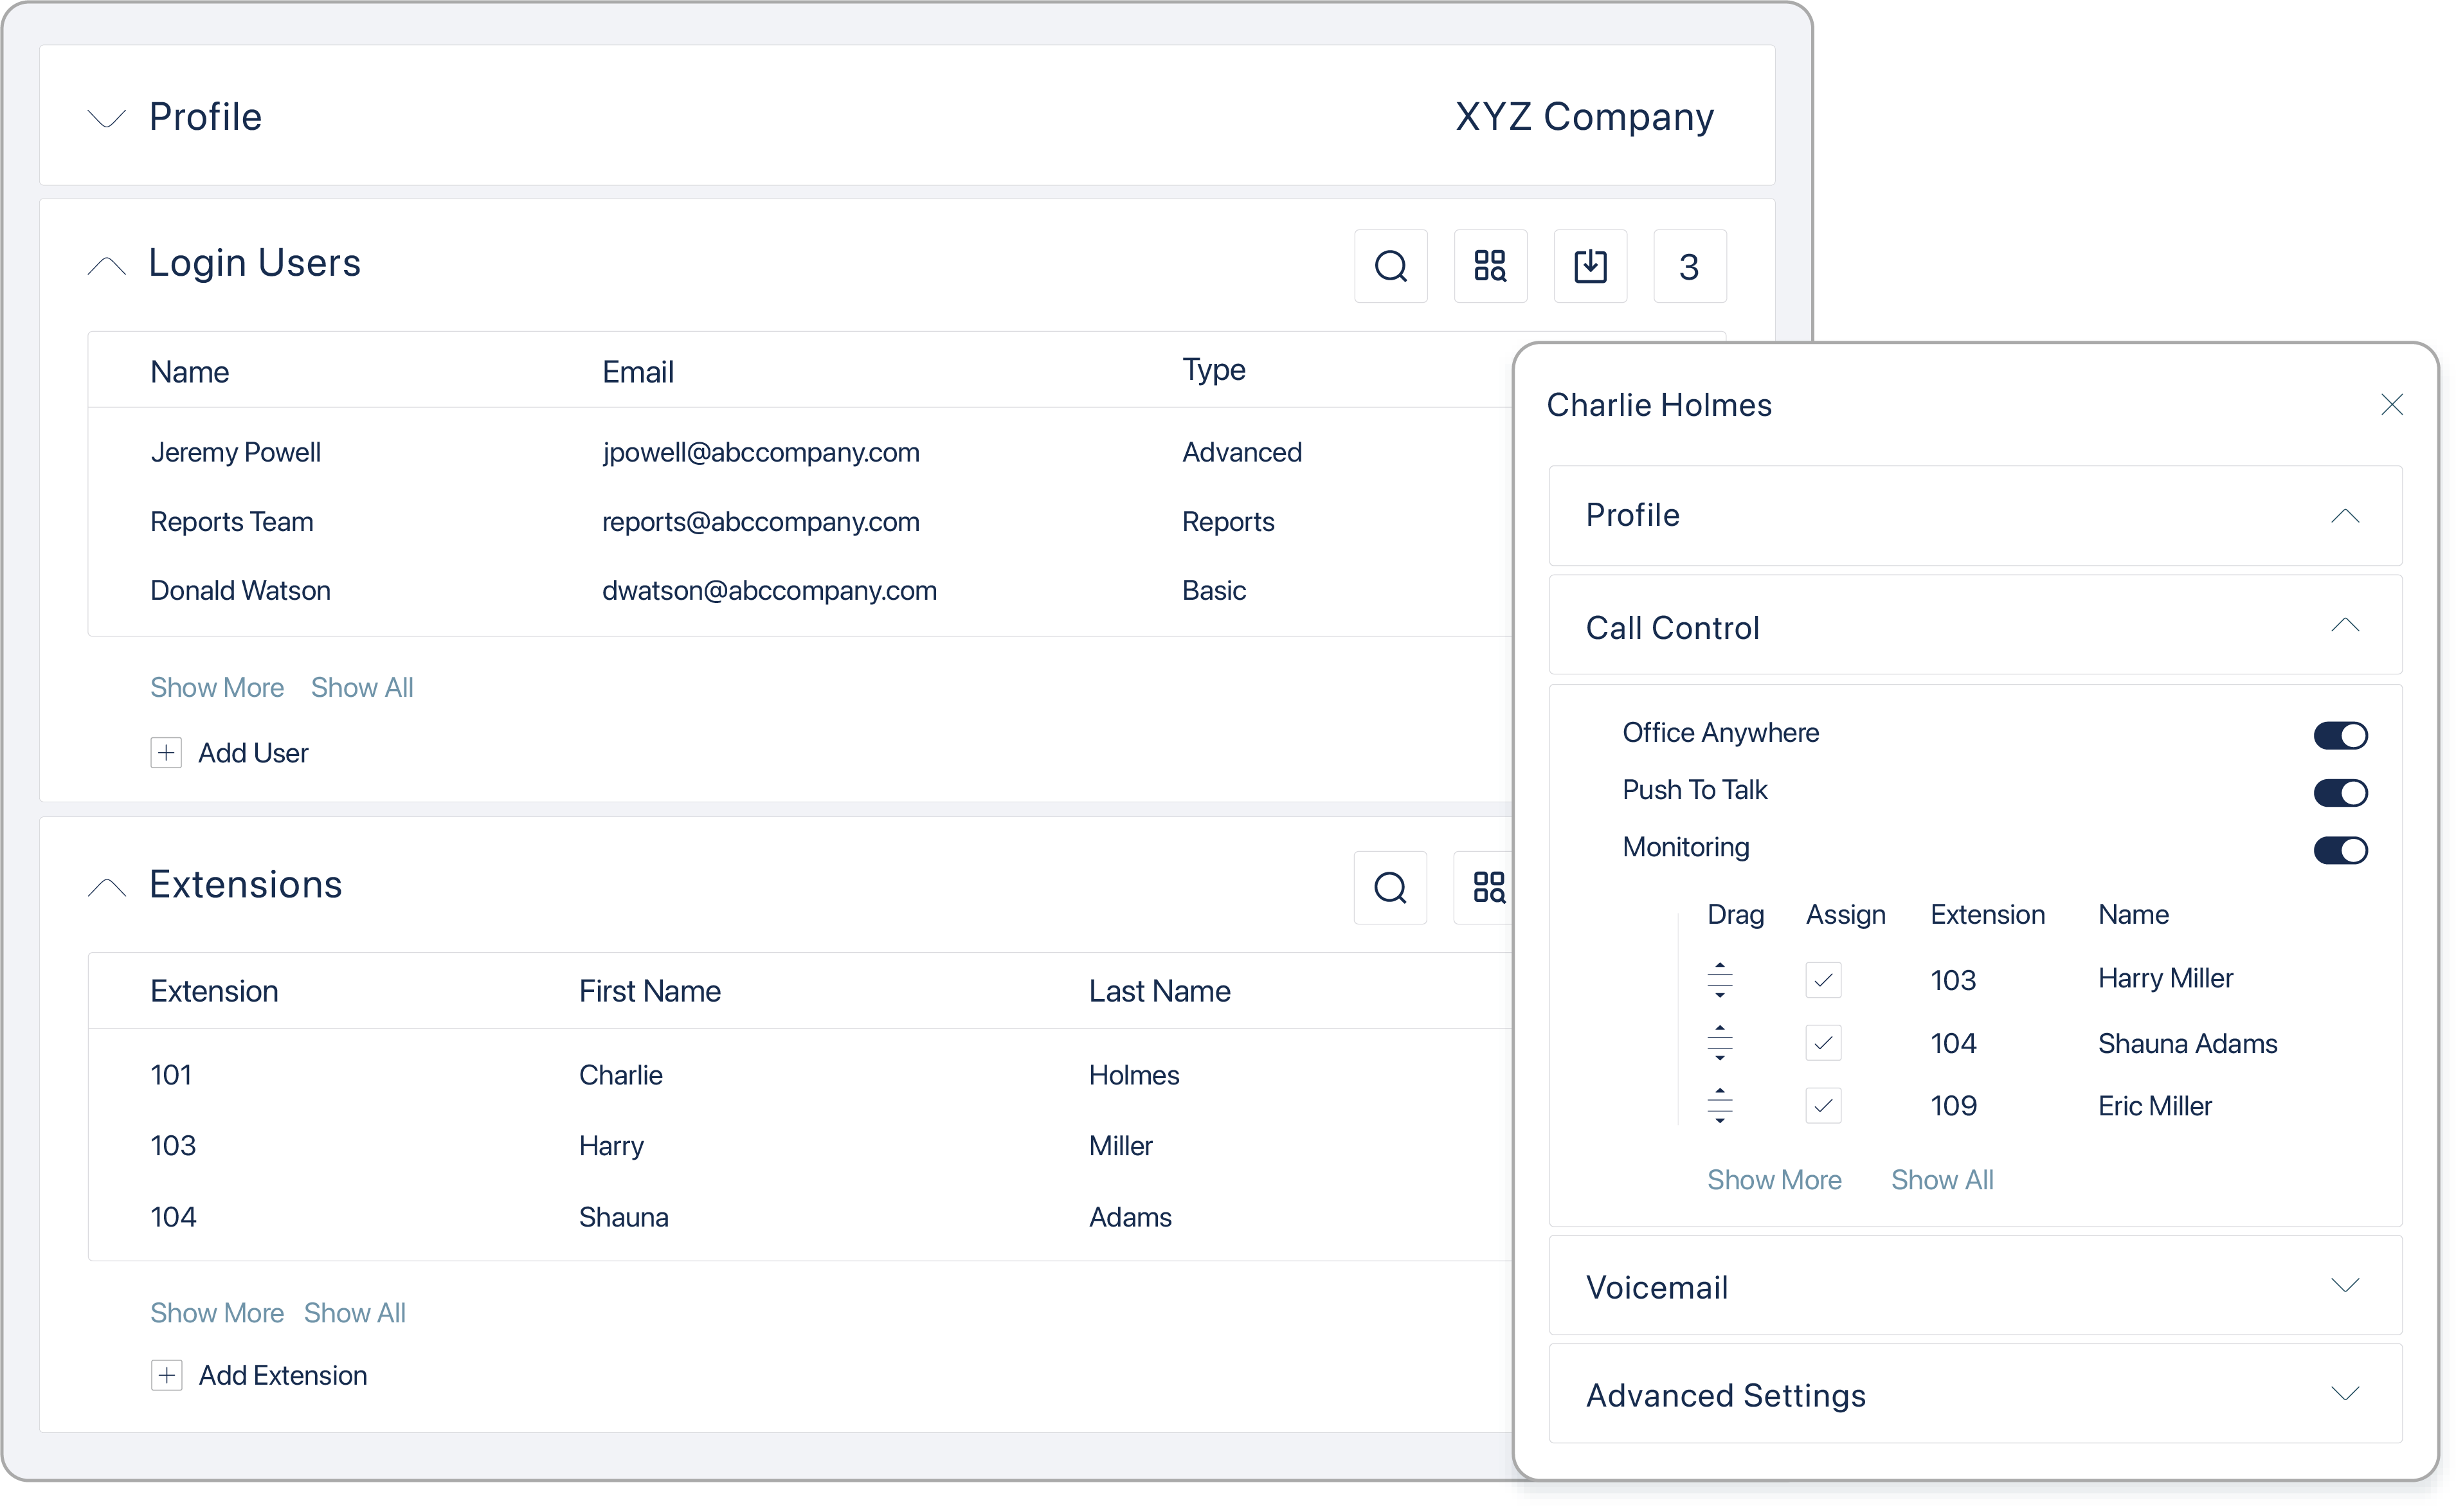2456x1512 pixels.
Task: Uncheck Assign for Harry Miller
Action: click(x=1824, y=981)
